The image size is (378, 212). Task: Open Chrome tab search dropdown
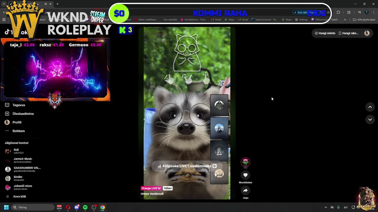(4, 4)
